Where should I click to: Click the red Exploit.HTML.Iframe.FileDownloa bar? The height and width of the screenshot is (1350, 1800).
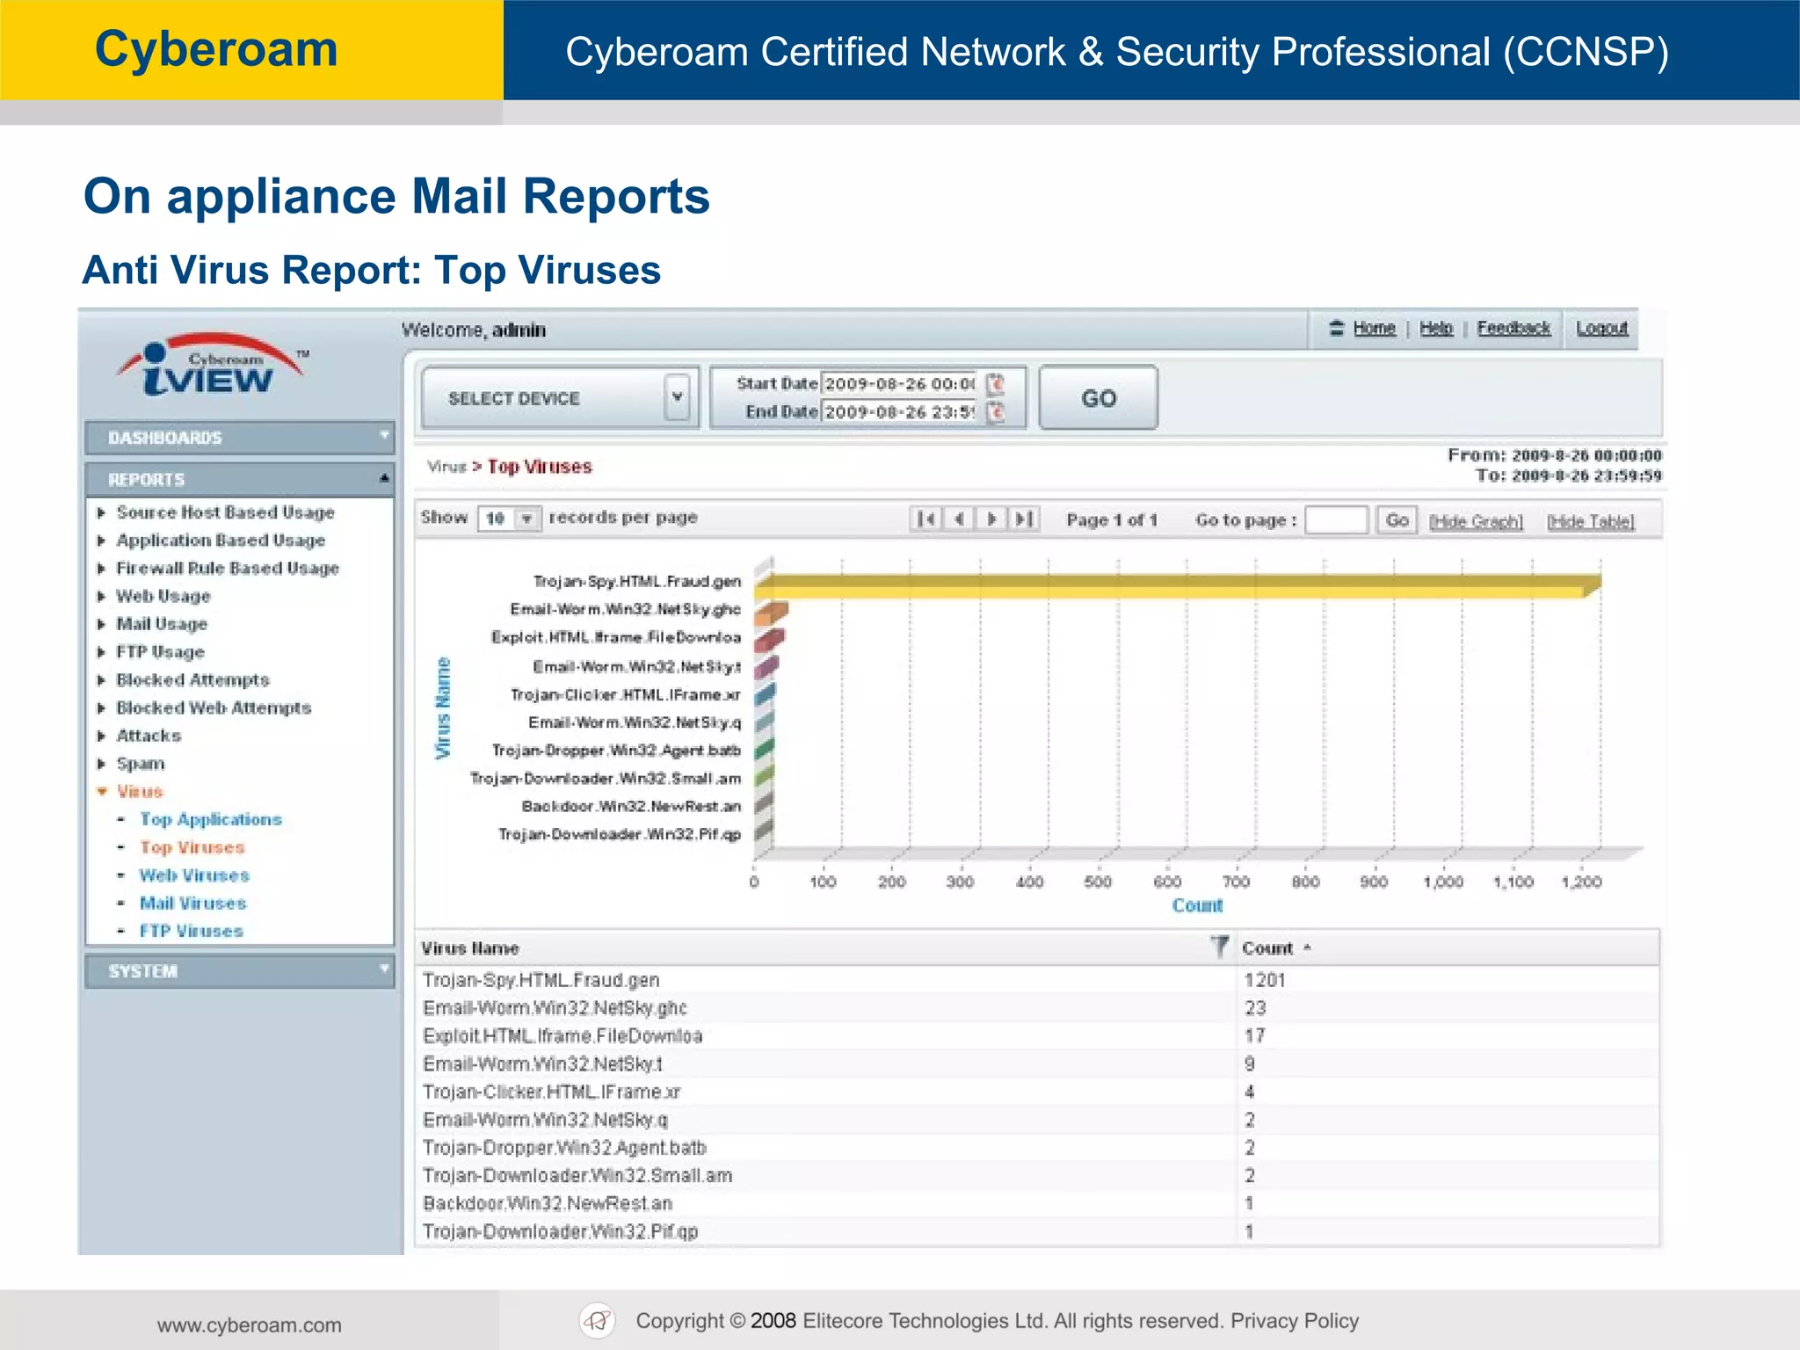[770, 641]
